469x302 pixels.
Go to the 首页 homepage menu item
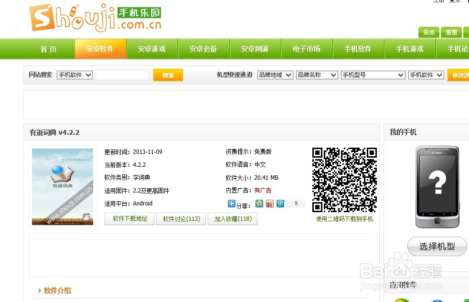pos(48,48)
